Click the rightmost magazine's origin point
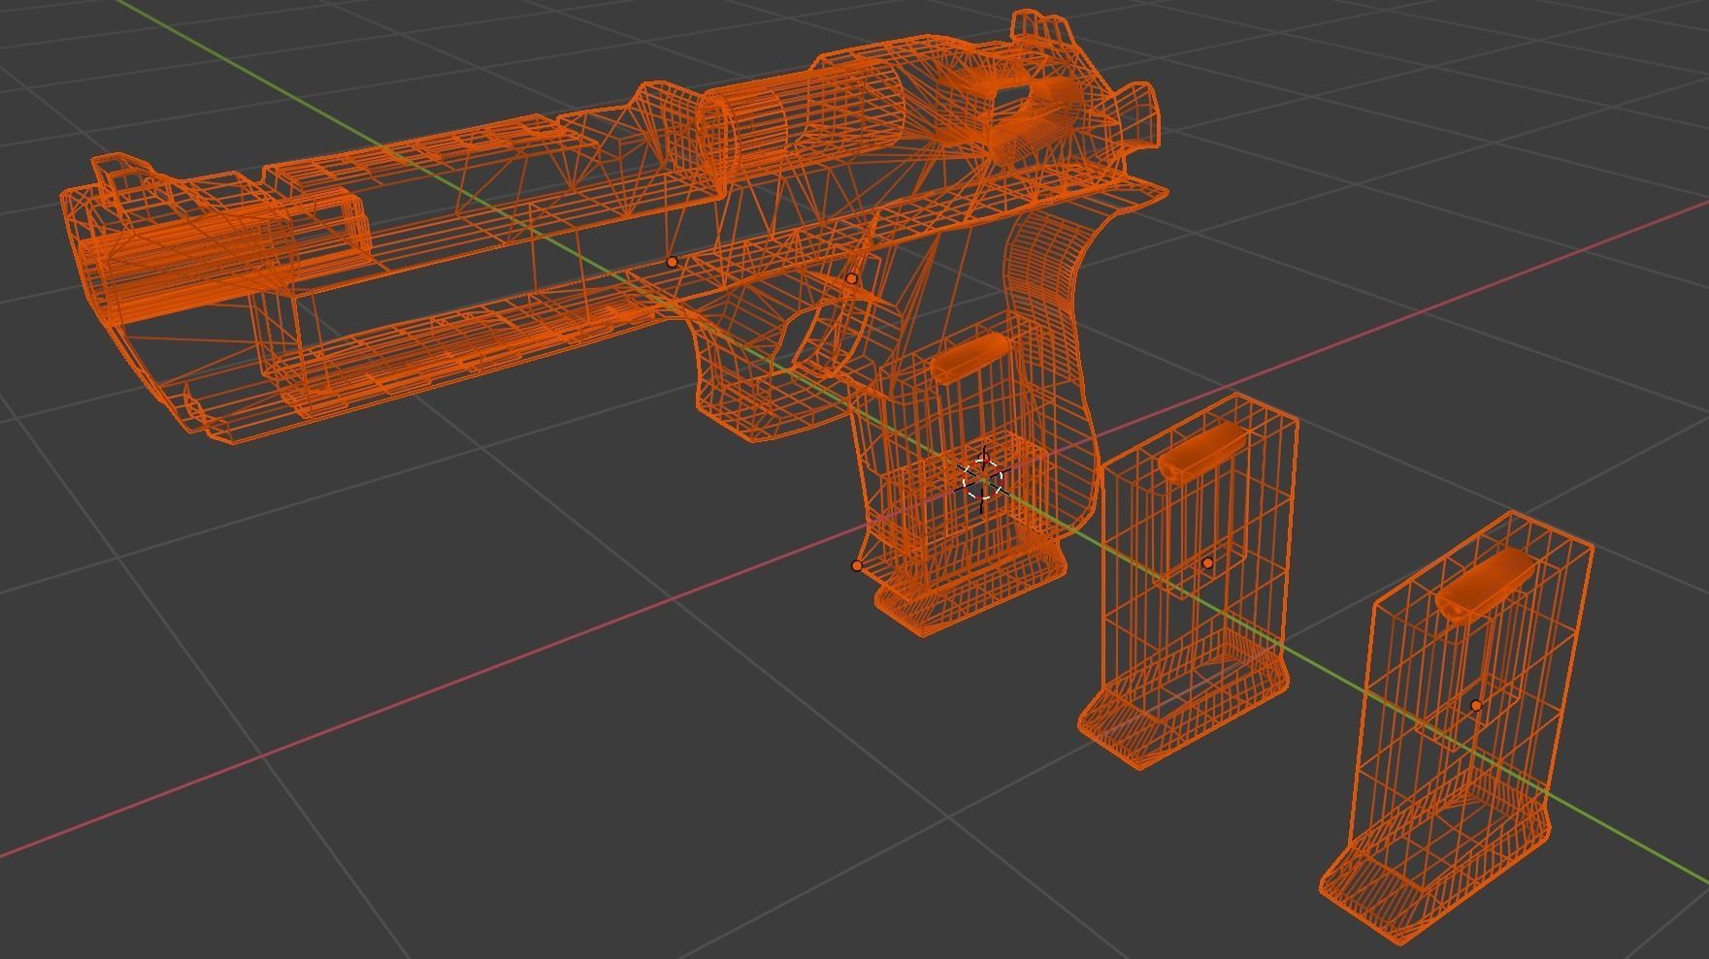This screenshot has width=1709, height=959. click(x=1476, y=706)
